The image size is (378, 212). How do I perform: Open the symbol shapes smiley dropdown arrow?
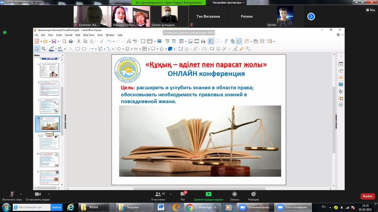pyautogui.click(x=131, y=49)
